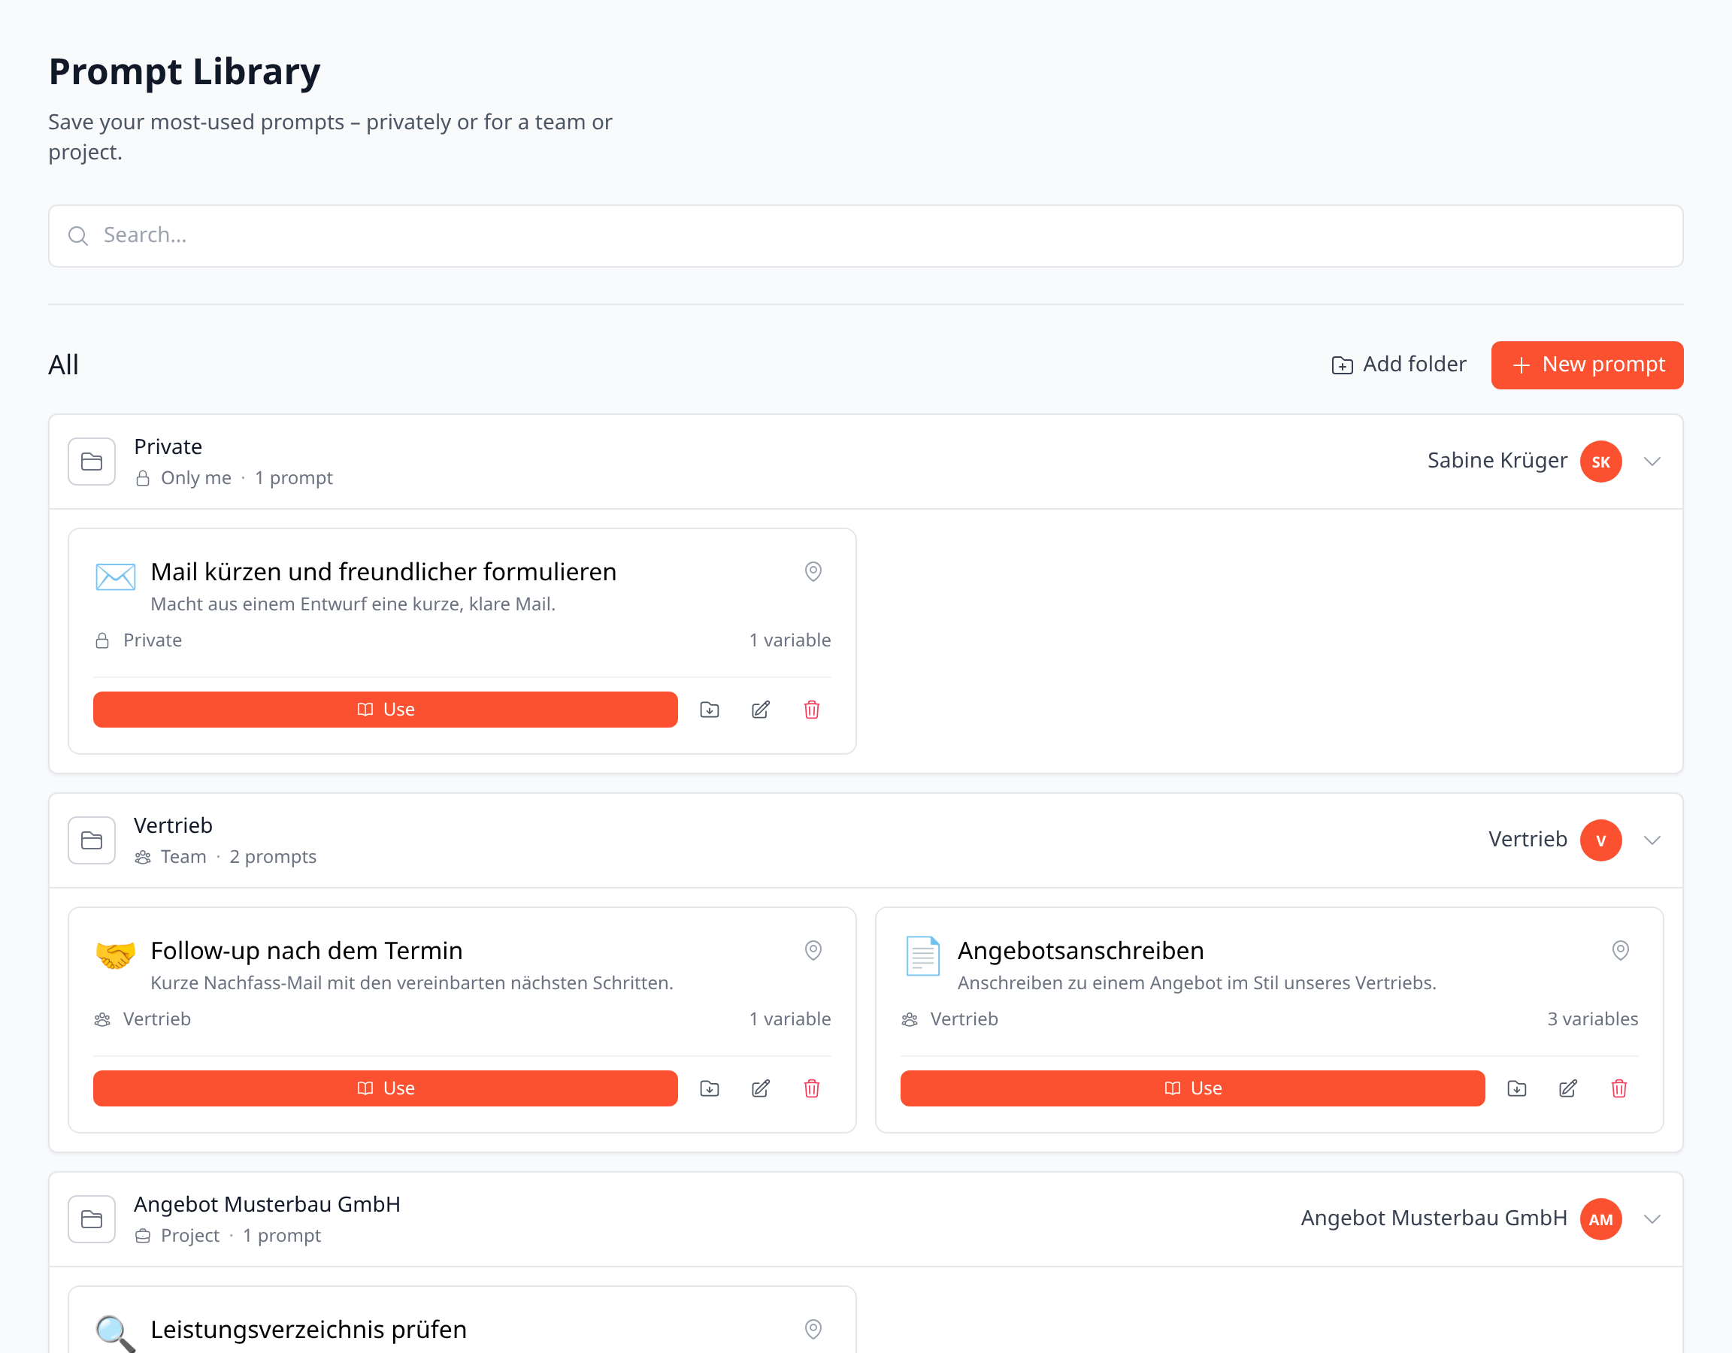Pin the Angebotsanschreiben prompt
The width and height of the screenshot is (1732, 1353).
click(1620, 950)
